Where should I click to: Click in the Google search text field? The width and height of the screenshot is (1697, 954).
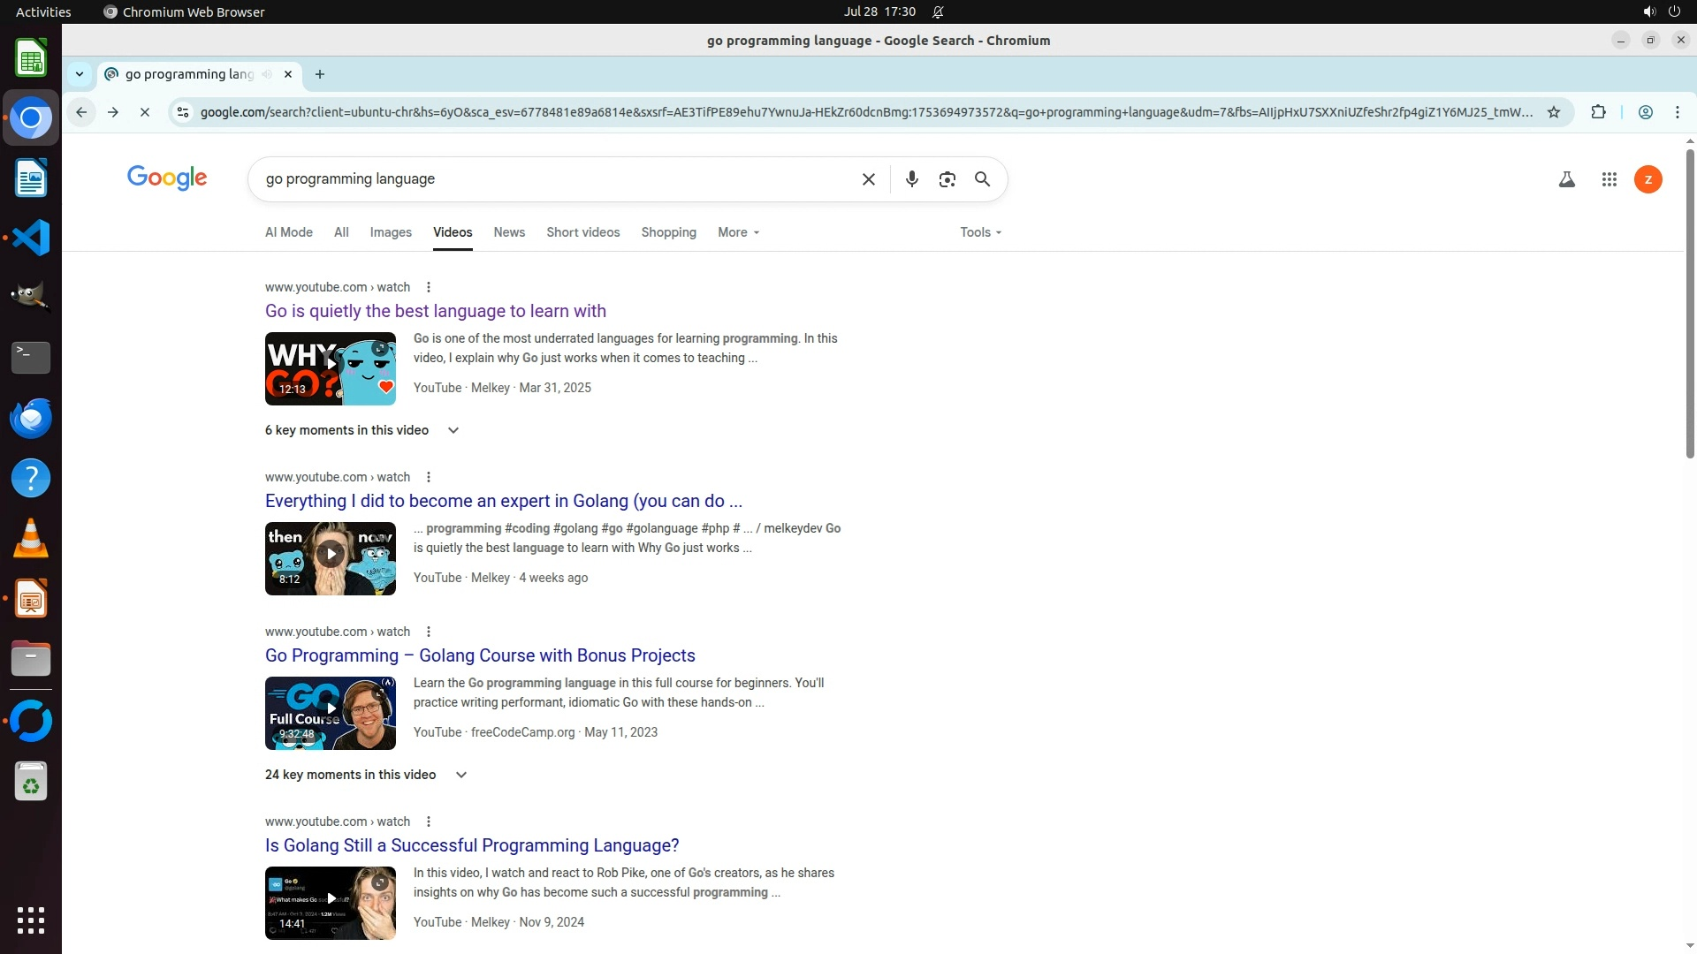557,179
